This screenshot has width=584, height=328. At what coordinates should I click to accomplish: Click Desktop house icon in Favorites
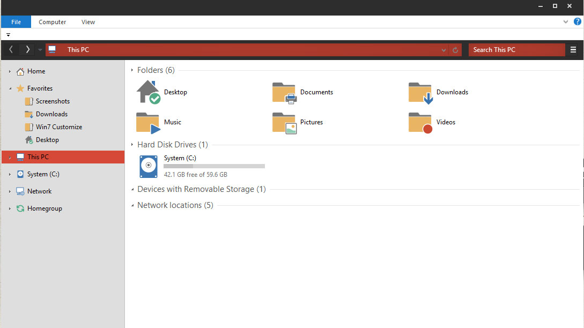click(28, 140)
